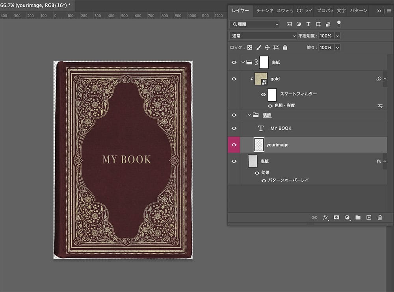Toggle the layer filter on/off switch
The width and height of the screenshot is (394, 292).
pyautogui.click(x=339, y=24)
